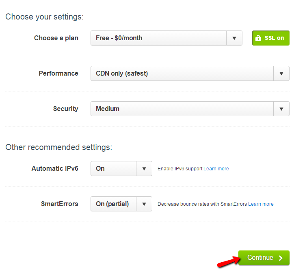Screen dimensions: 307x272
Task: Click the Choose a plan label
Action: (x=56, y=38)
